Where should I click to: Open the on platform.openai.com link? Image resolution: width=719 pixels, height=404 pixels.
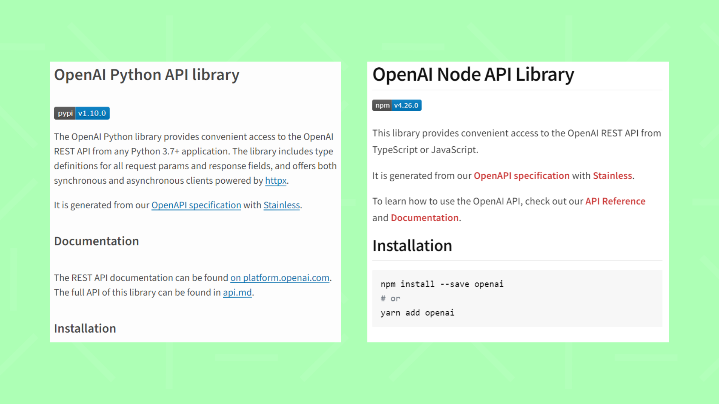point(280,278)
